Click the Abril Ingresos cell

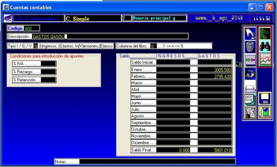(x=173, y=90)
